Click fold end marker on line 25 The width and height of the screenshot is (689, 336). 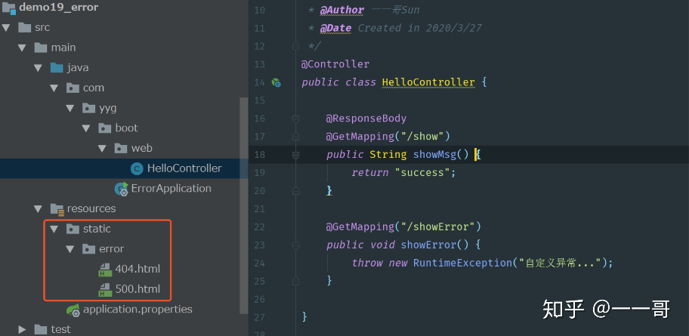[x=295, y=281]
